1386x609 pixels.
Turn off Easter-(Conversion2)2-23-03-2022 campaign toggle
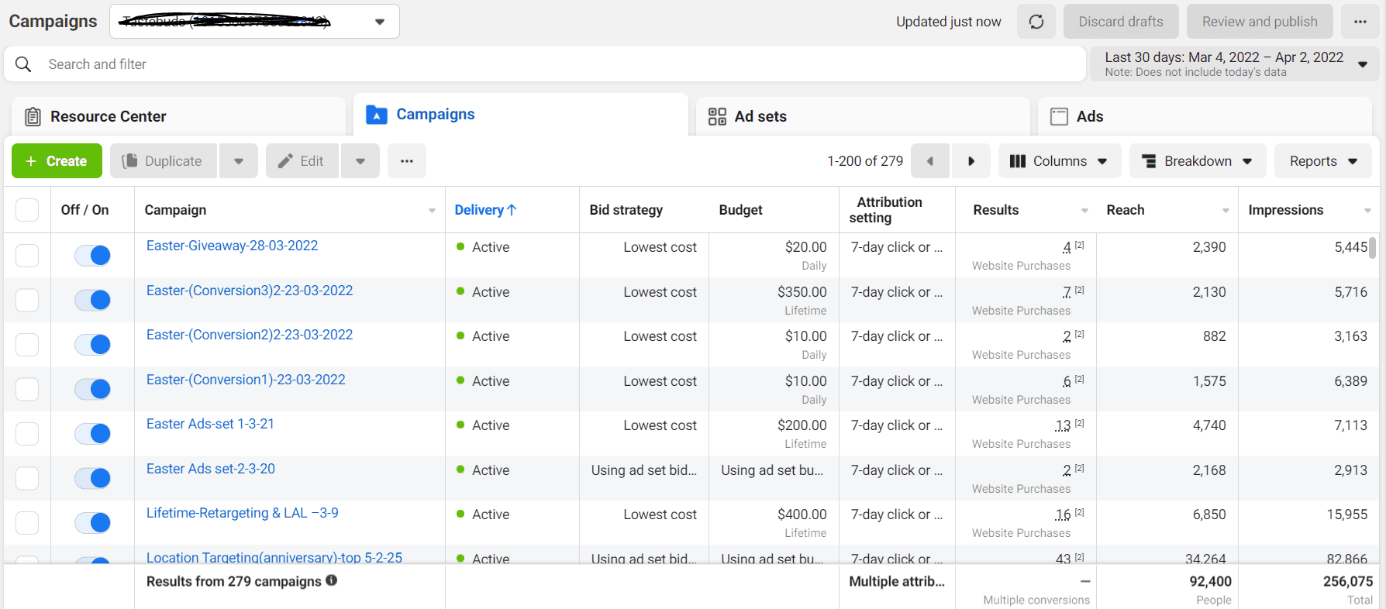point(92,345)
